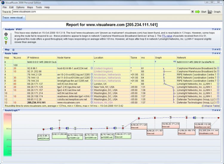Click the 12| 69.65.112.26 RouteGraph label
Screen dimensions: 224x164
(202, 126)
